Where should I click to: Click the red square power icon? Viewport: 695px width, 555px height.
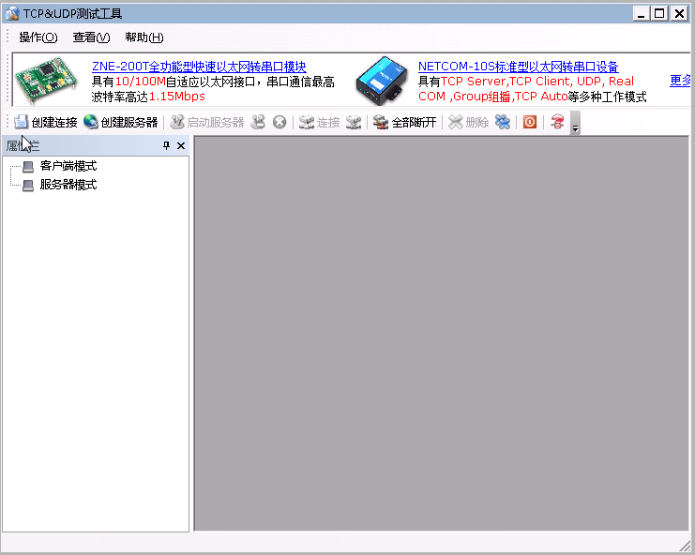[x=530, y=122]
